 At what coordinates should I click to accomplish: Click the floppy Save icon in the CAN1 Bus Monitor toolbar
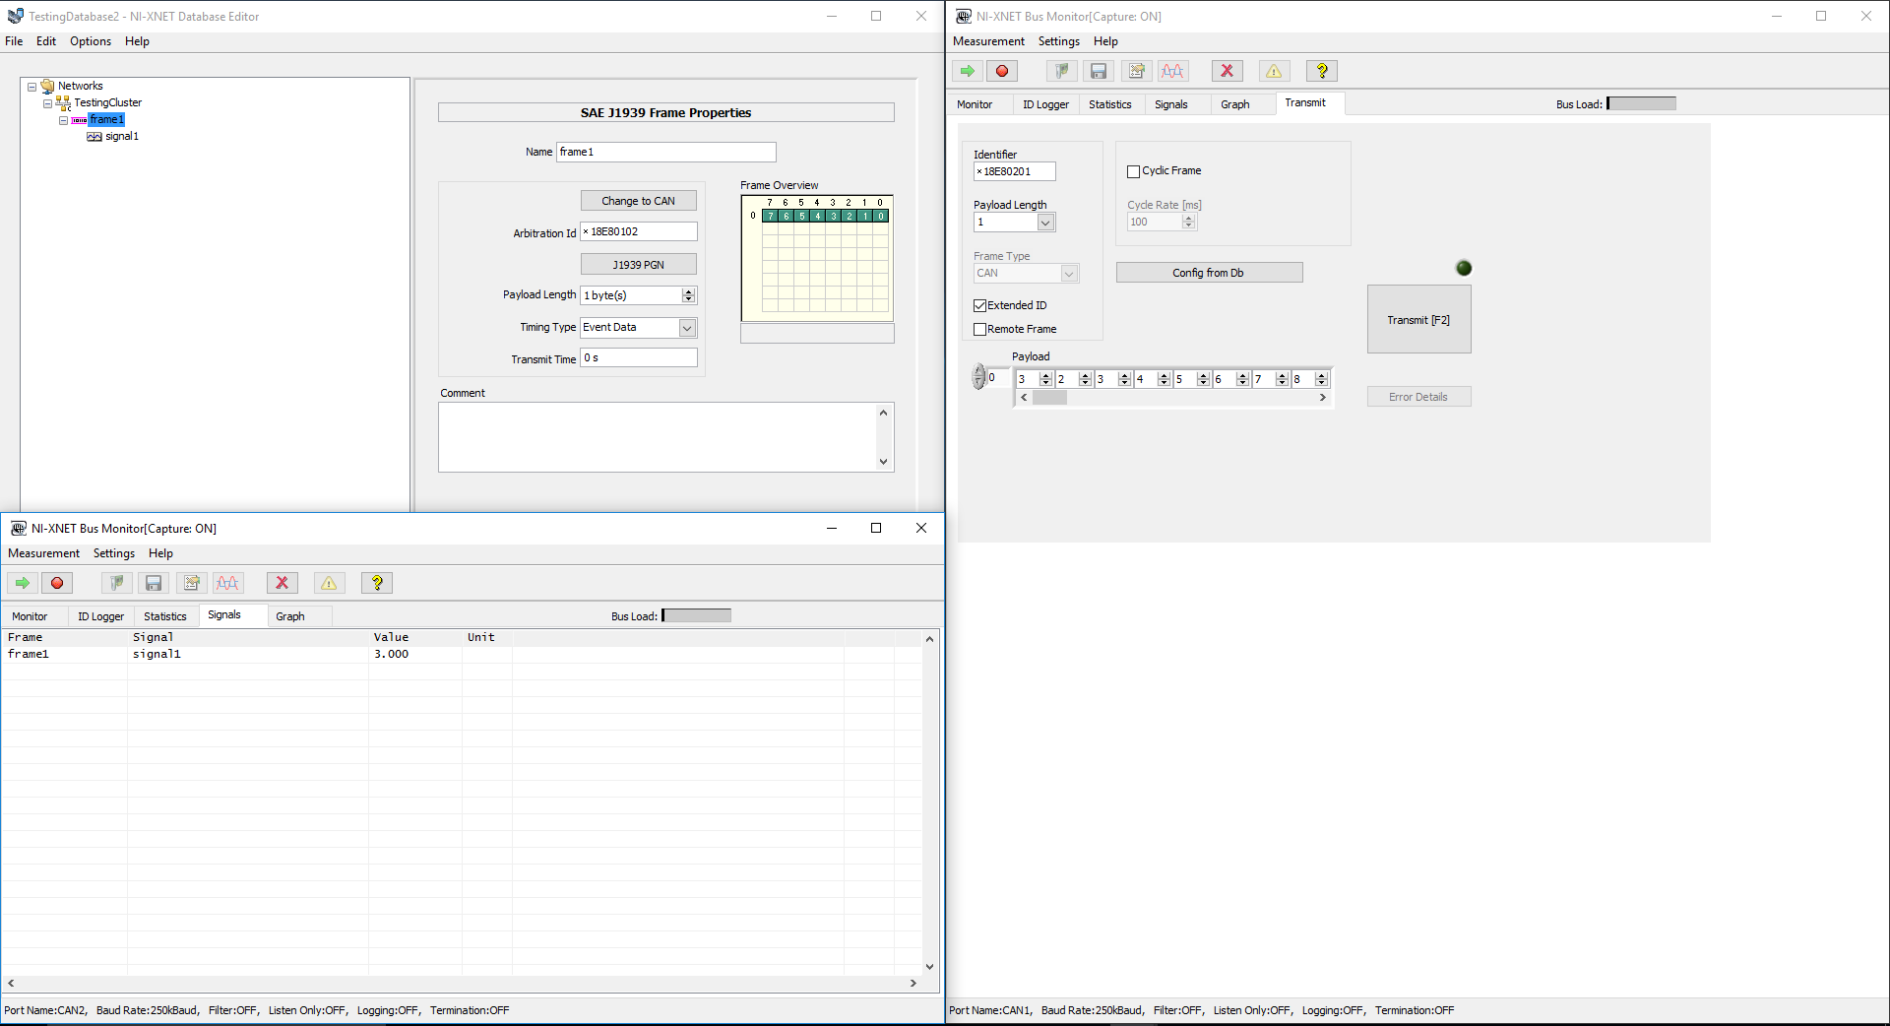click(x=1099, y=71)
